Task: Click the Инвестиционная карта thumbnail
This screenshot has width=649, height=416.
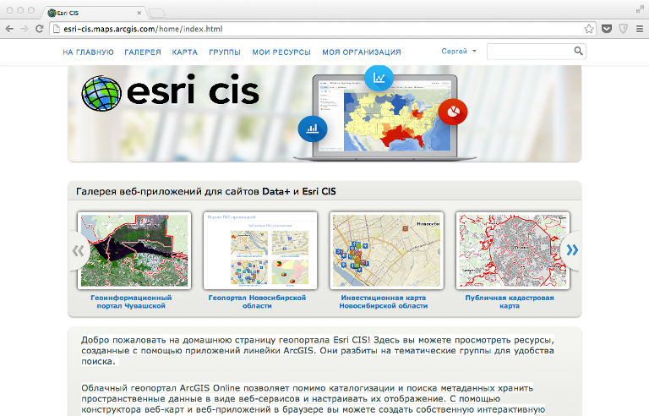Action: click(386, 250)
